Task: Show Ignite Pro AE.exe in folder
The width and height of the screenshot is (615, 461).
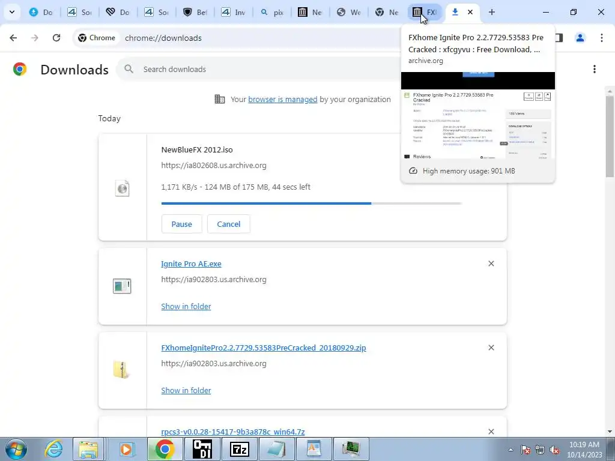Action: pyautogui.click(x=186, y=306)
